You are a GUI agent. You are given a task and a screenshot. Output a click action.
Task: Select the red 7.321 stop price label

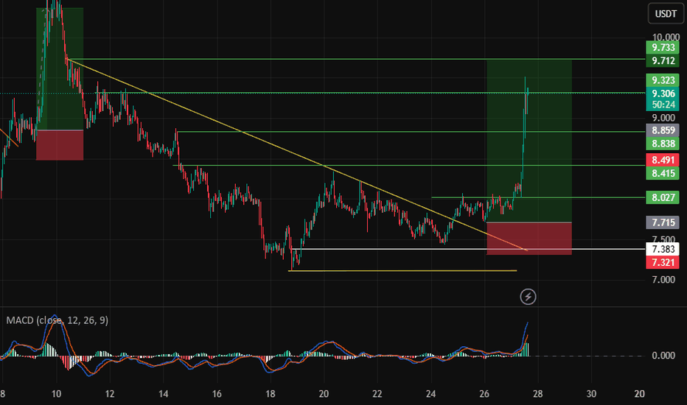pyautogui.click(x=664, y=262)
